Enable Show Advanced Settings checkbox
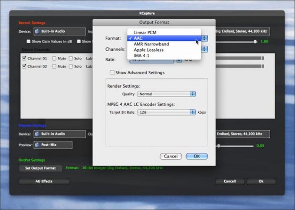The image size is (295, 210). [112, 72]
